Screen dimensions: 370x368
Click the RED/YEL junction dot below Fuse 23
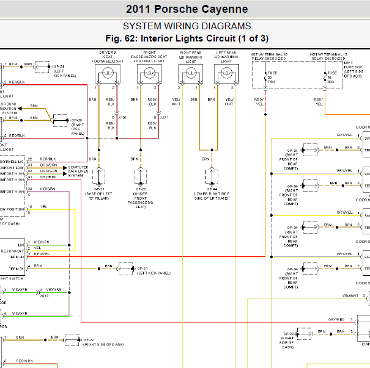pos(265,114)
